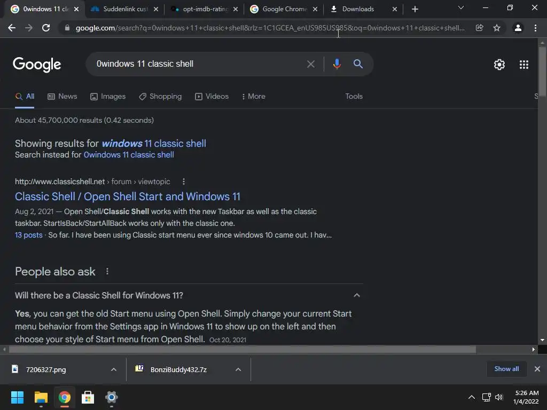Click the scroll down arrow
The height and width of the screenshot is (410, 547).
(x=542, y=340)
